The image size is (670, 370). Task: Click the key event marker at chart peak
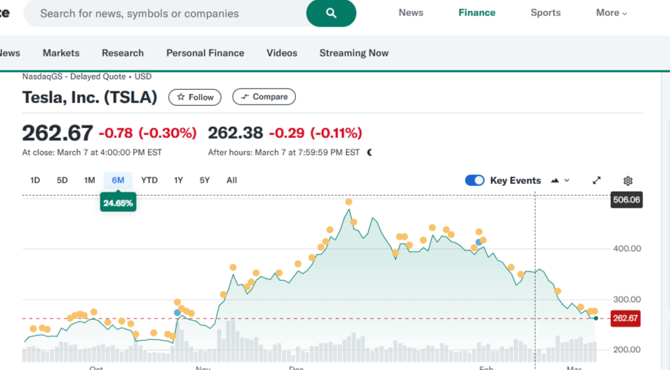(x=349, y=202)
